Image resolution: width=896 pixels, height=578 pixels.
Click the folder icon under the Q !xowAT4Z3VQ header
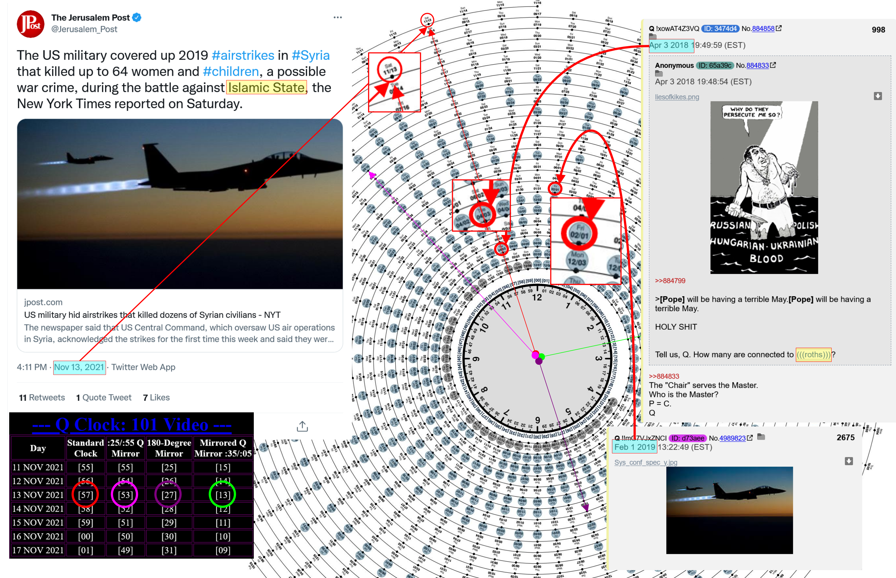(x=653, y=36)
